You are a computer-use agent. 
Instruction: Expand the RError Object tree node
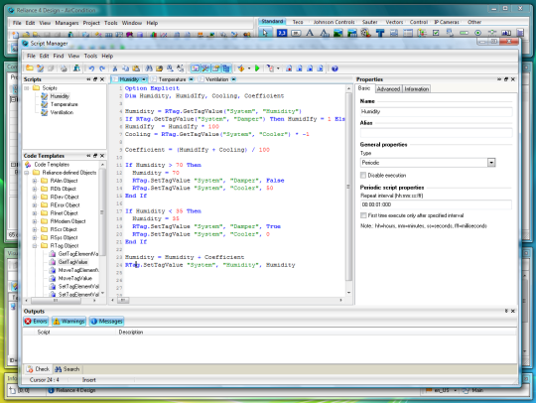[x=35, y=205]
